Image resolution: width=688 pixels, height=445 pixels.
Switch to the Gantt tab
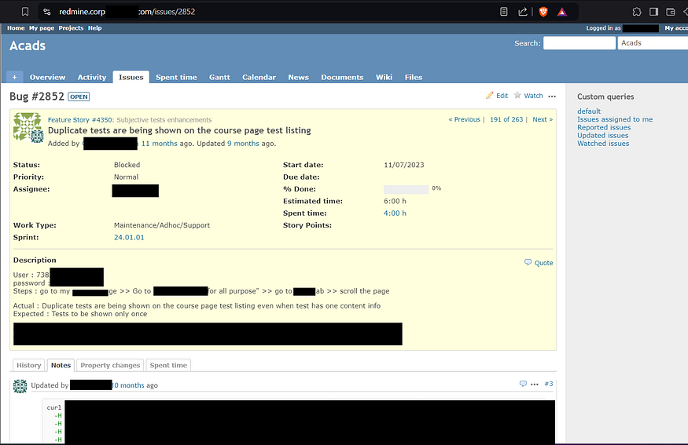[x=219, y=77]
